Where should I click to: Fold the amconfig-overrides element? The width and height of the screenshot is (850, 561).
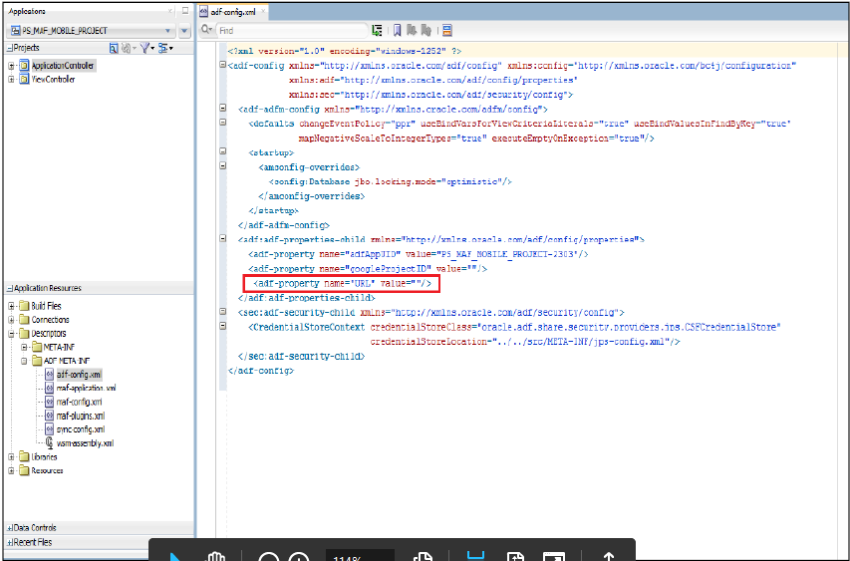click(x=223, y=165)
